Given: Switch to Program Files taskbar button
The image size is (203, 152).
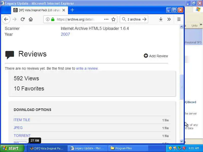Looking at the screenshot, I should [x=128, y=148].
